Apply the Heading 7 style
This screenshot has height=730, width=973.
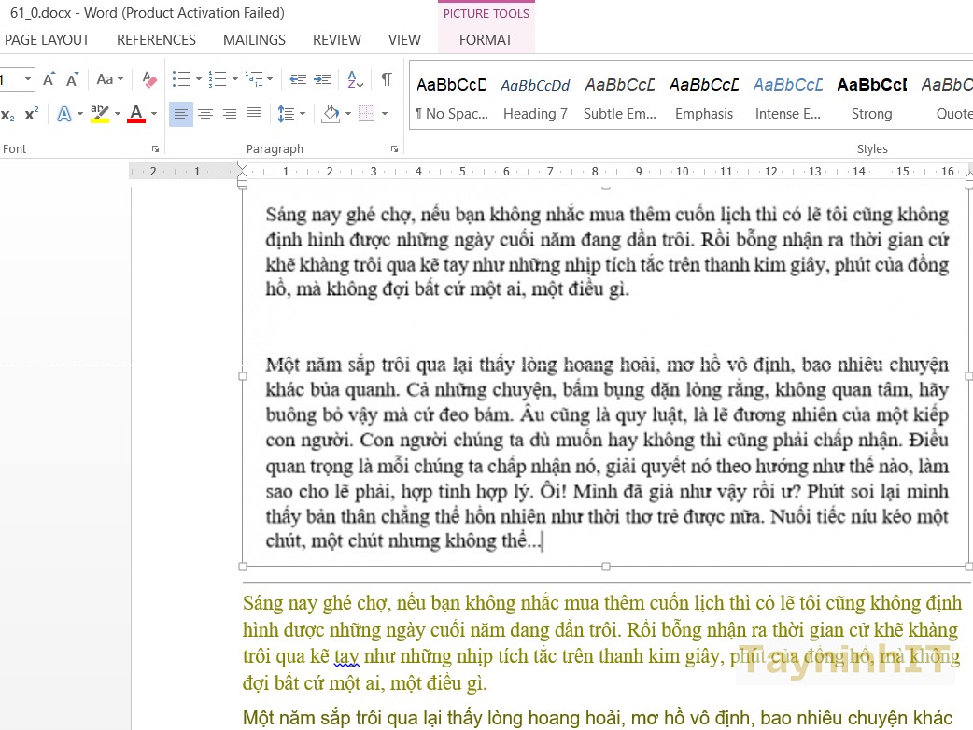[x=535, y=97]
